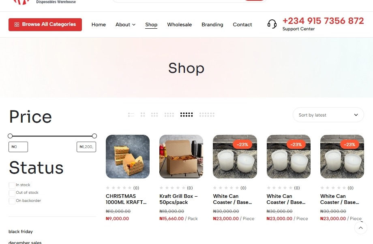This screenshot has height=244, width=373.
Task: Check the Out of stock filter
Action: tap(12, 193)
